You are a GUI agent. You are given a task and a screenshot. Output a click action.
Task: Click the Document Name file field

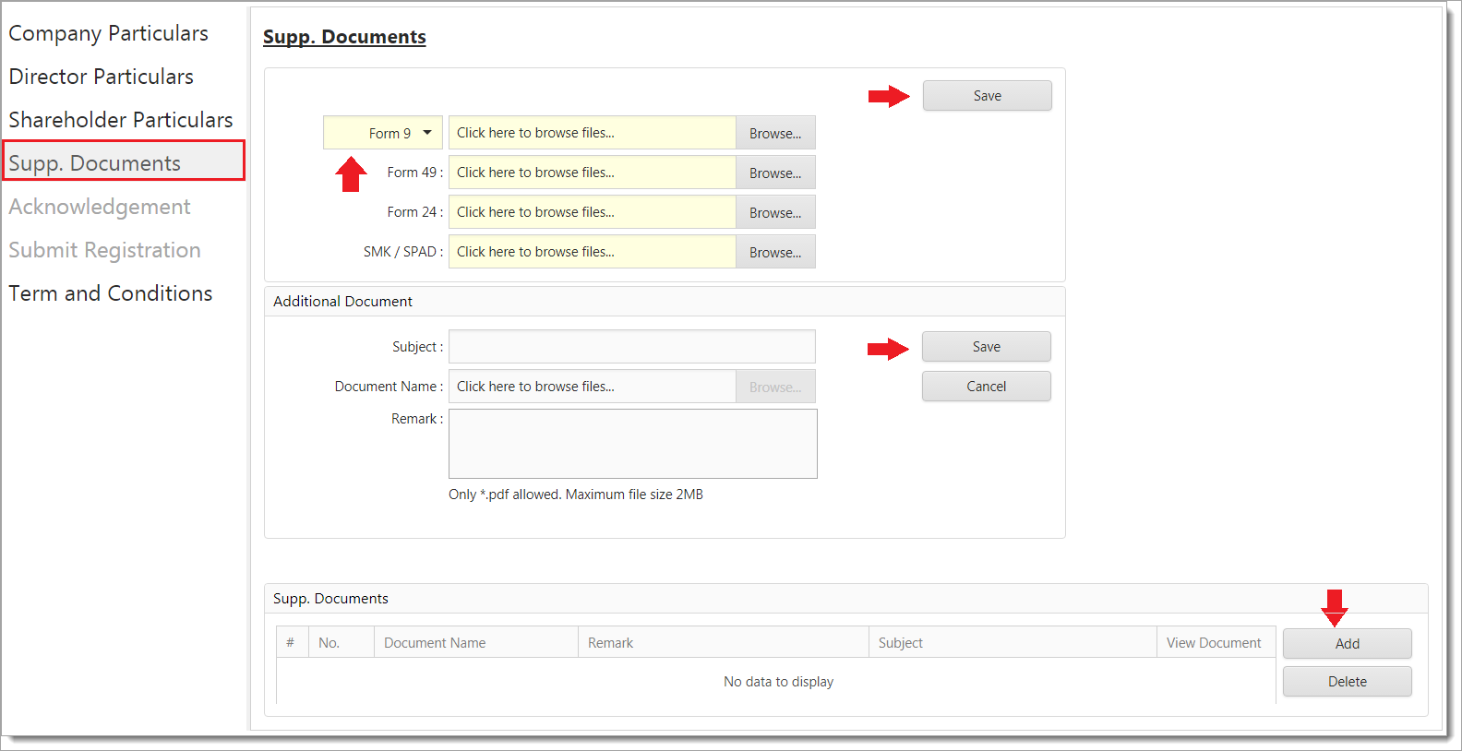[x=592, y=387]
